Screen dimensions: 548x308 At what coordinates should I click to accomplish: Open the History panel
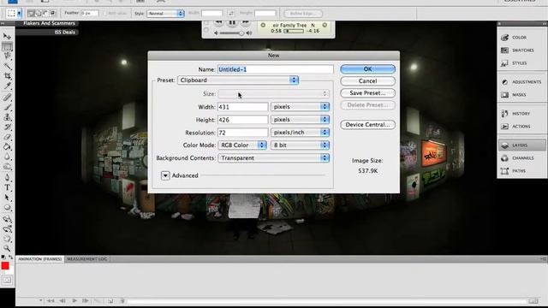click(x=521, y=114)
